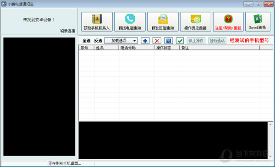The image size is (275, 167).
Task: Click the red X delete icon
Action: pos(157,41)
